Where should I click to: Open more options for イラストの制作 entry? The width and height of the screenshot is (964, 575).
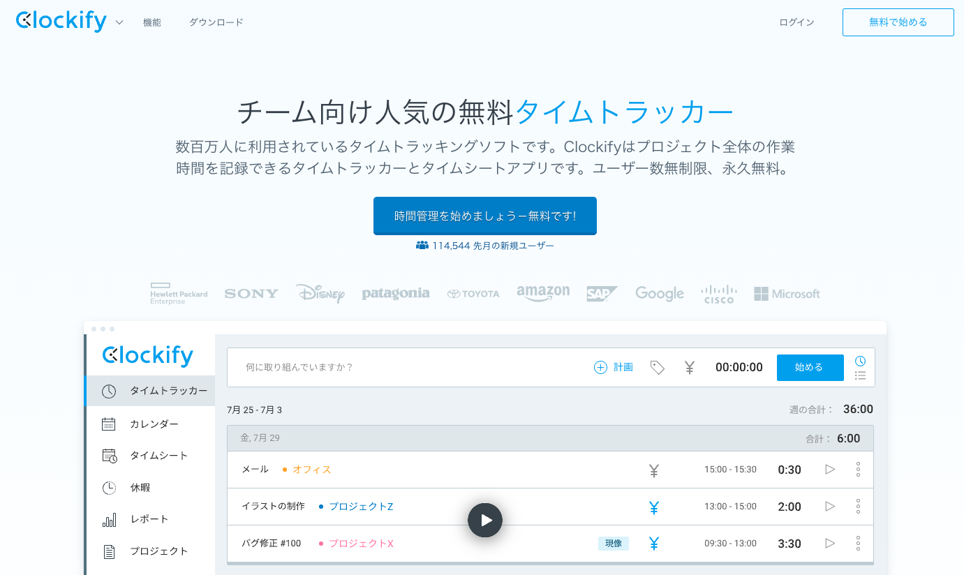(858, 507)
